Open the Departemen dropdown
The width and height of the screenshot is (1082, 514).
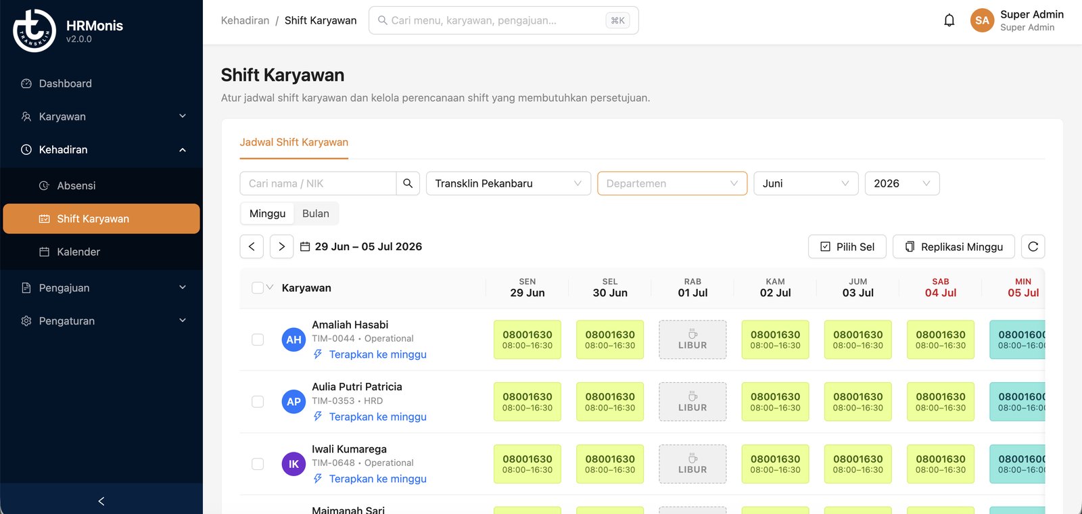672,183
